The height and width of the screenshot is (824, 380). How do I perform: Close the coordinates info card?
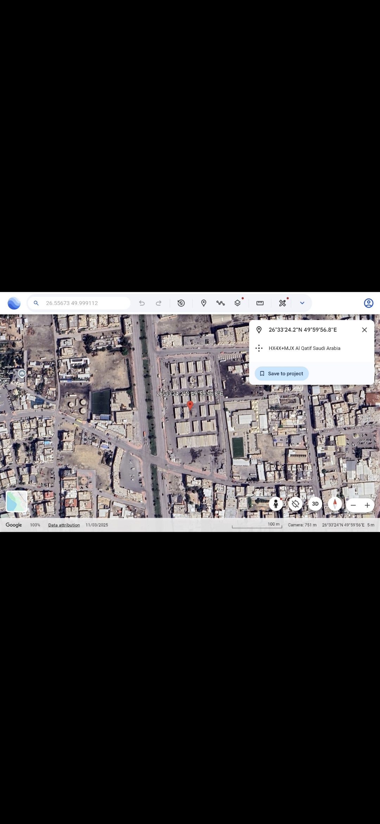coord(365,330)
